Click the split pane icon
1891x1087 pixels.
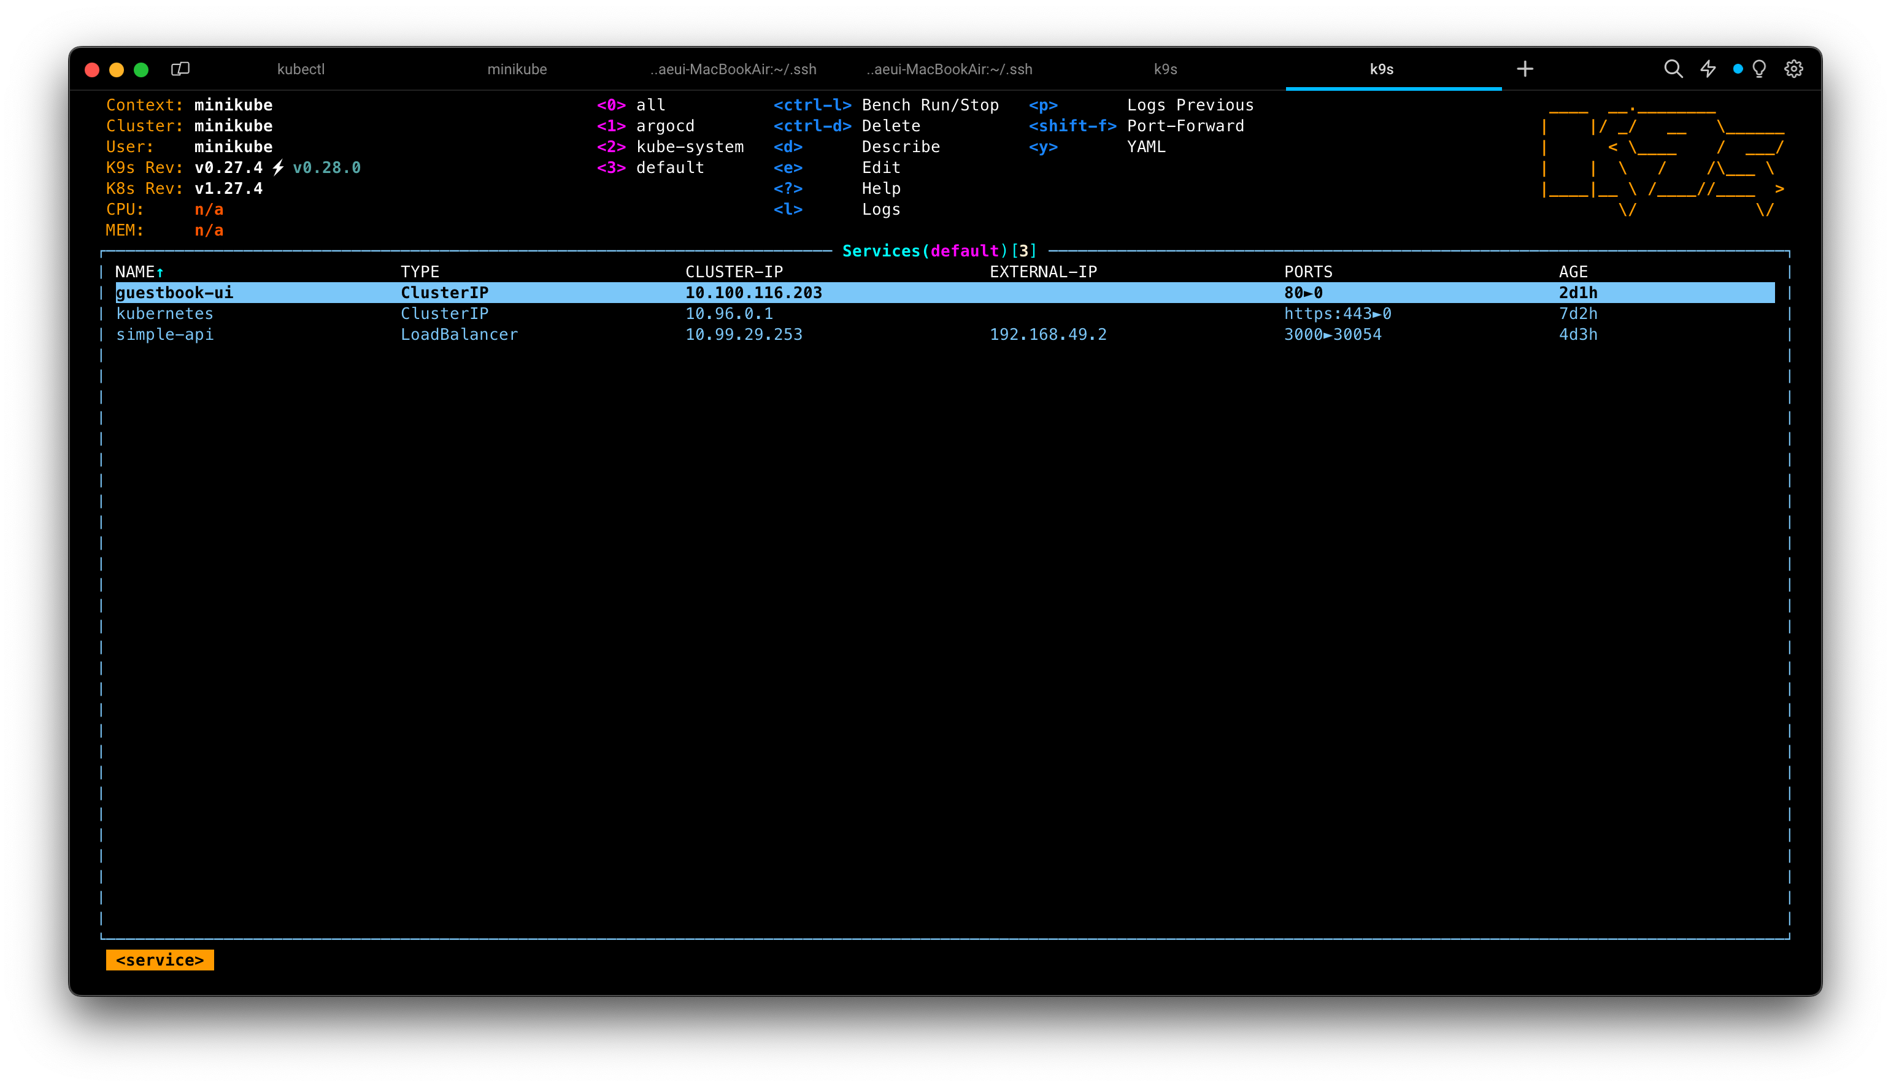180,69
